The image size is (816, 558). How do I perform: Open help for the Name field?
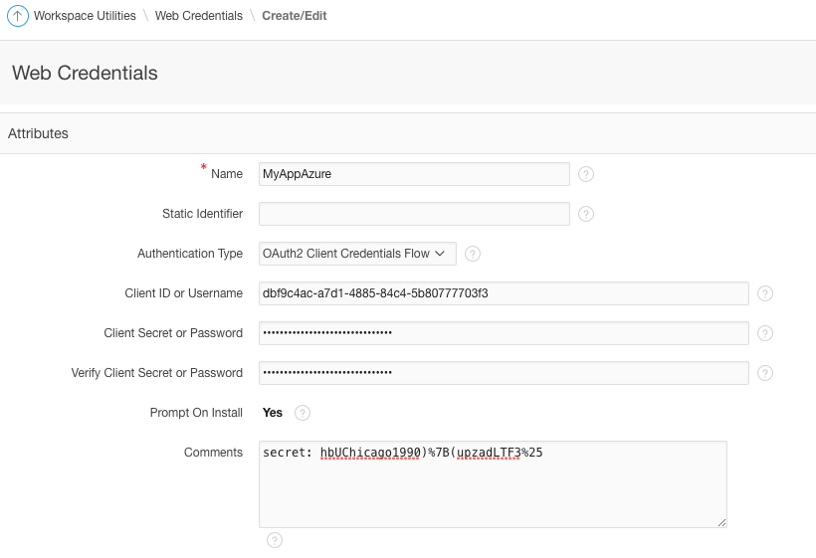coord(586,174)
